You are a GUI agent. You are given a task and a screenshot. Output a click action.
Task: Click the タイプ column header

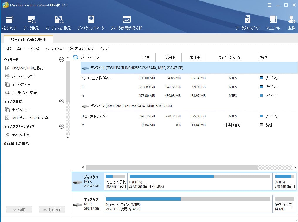tap(278, 57)
